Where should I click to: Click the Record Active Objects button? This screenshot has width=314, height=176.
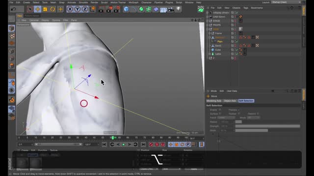tap(151, 145)
